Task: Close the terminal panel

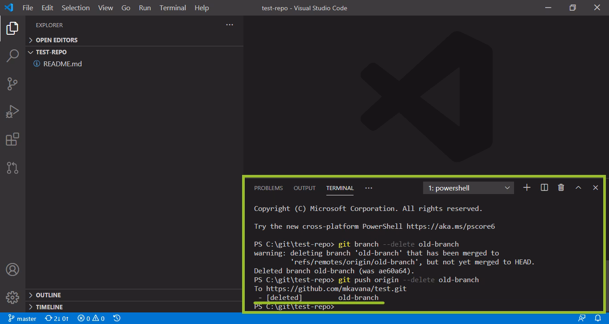Action: point(595,188)
